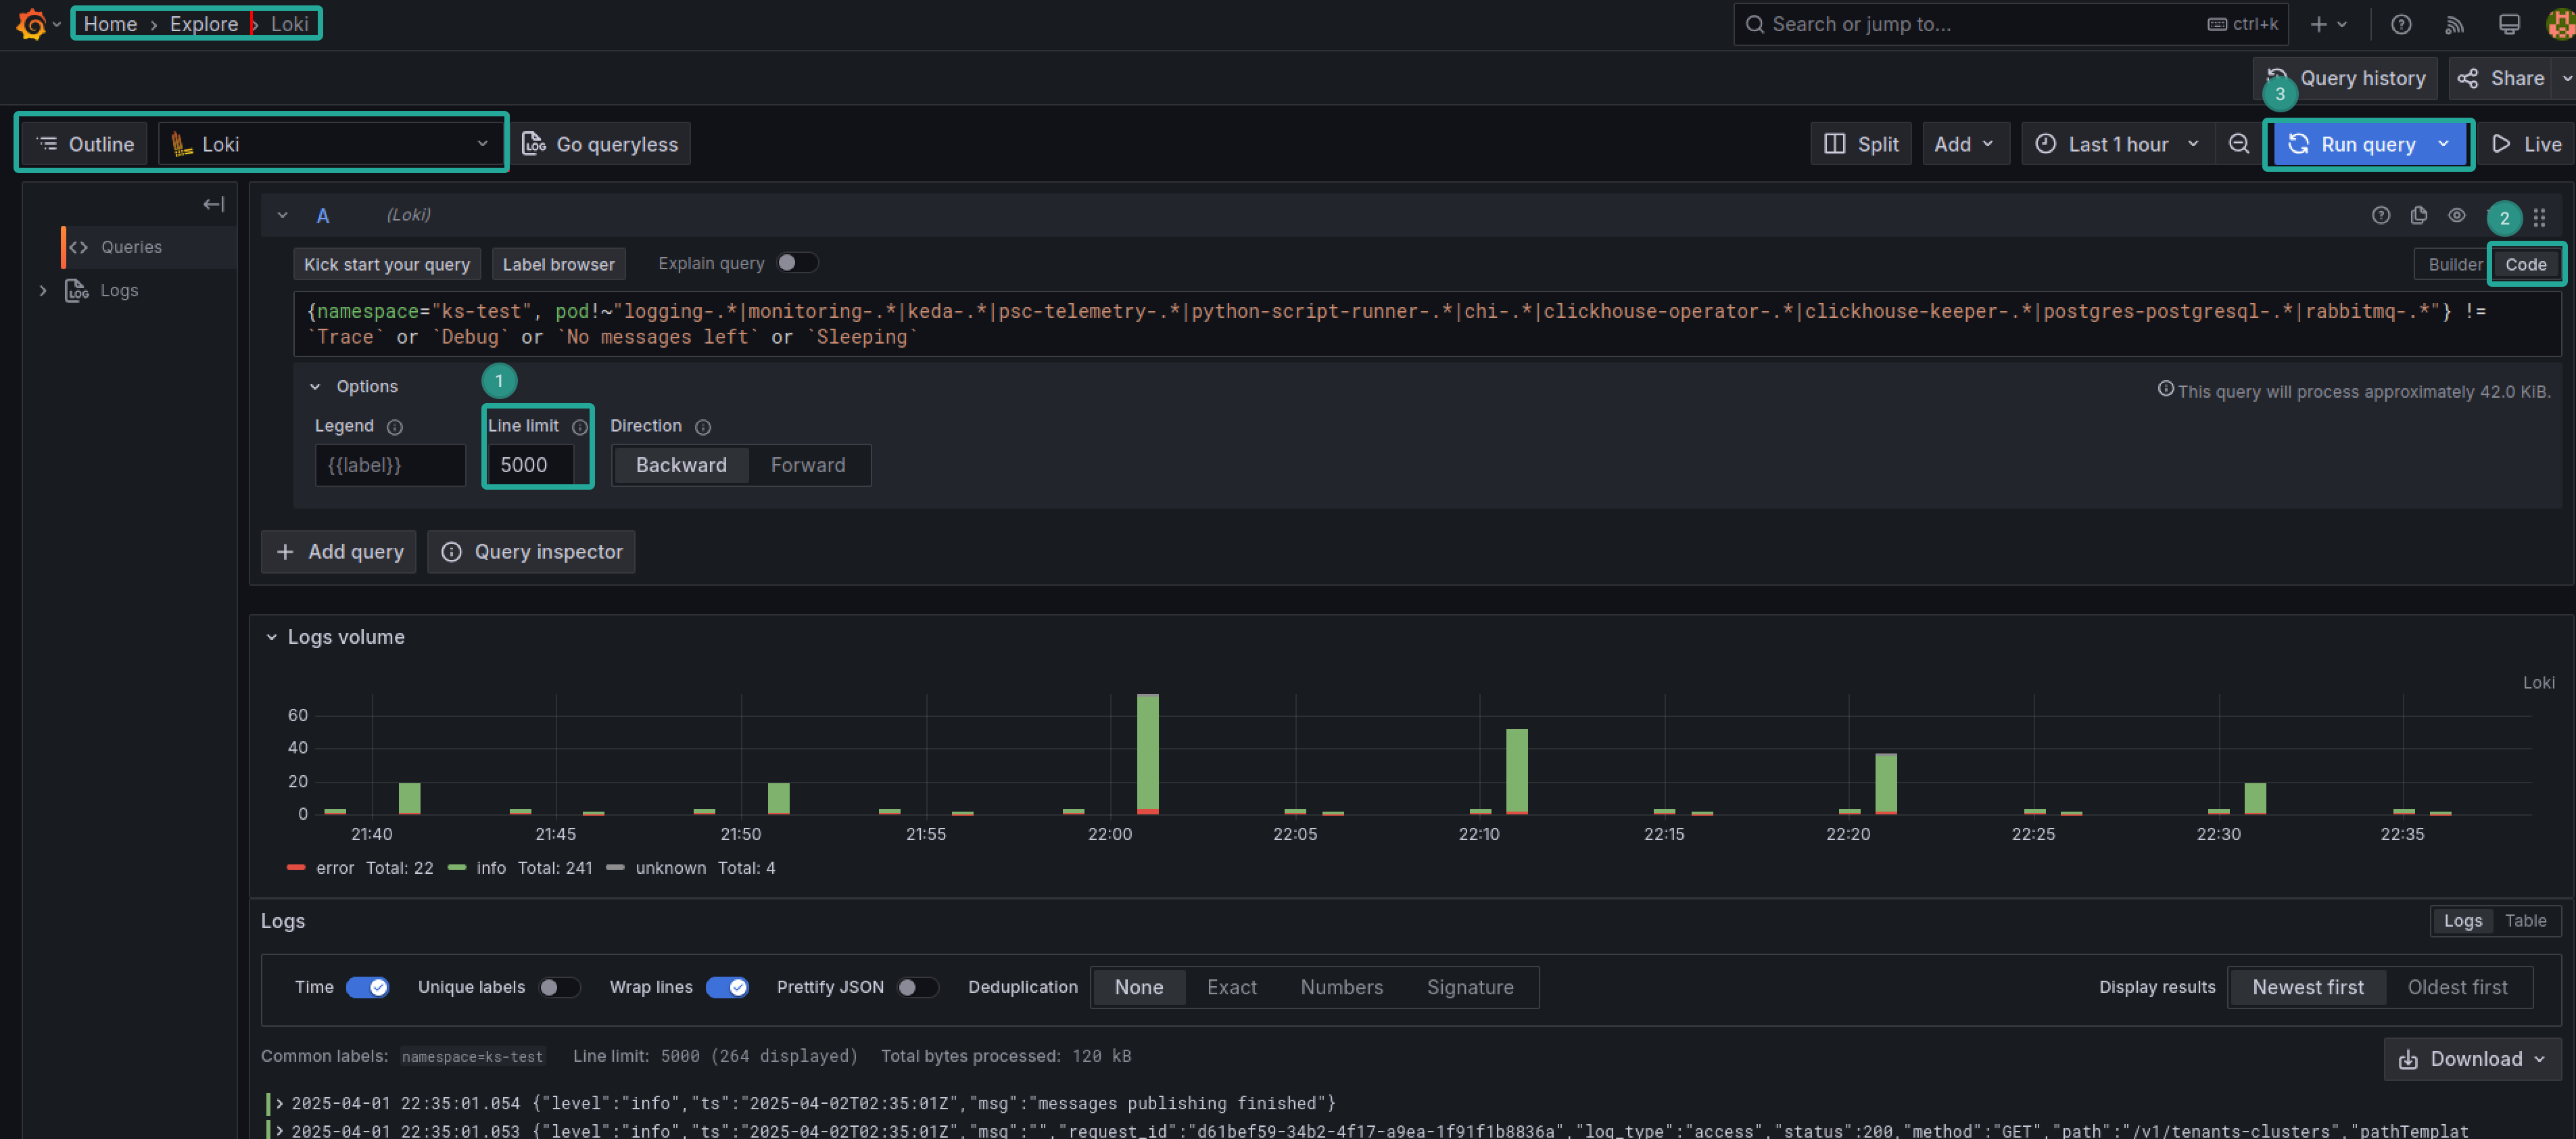This screenshot has height=1139, width=2576.
Task: Choose Oldest first display order
Action: click(2457, 987)
